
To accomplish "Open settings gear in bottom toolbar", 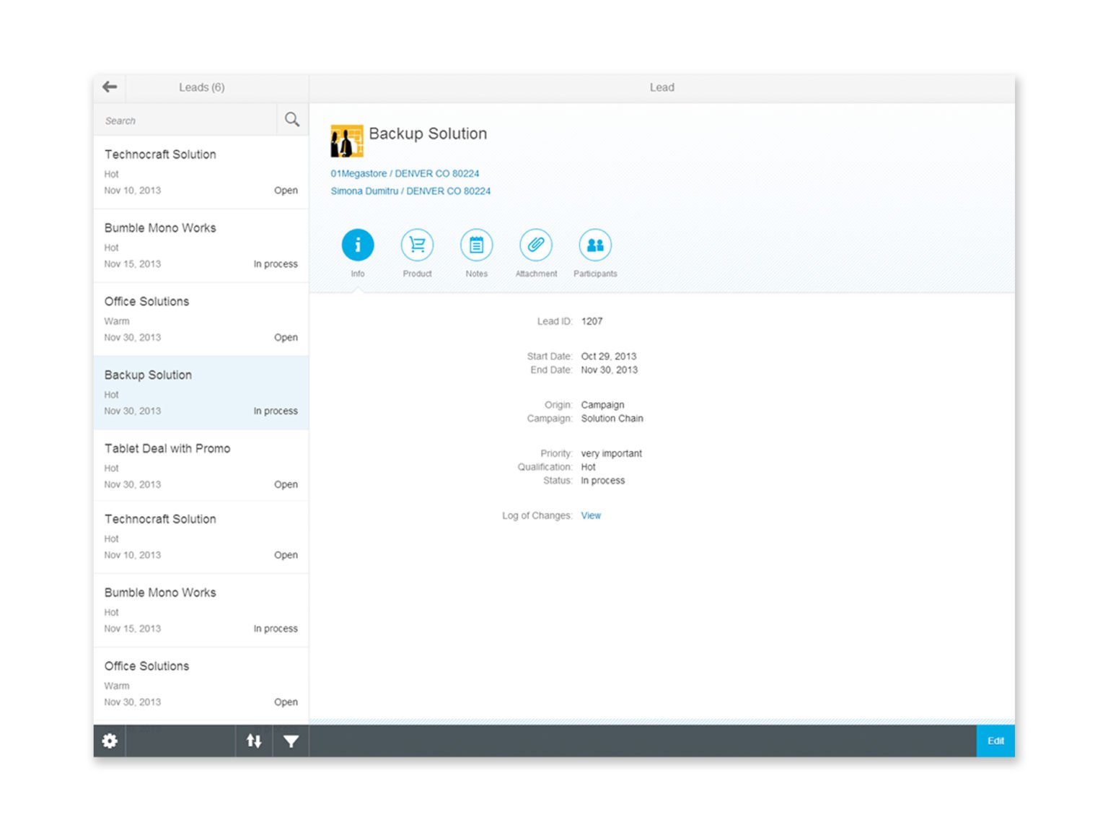I will (110, 741).
